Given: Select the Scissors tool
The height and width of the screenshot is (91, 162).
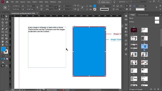Looking at the screenshot, I should point(3,35).
